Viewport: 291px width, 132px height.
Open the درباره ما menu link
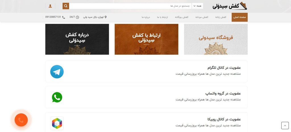146,17
